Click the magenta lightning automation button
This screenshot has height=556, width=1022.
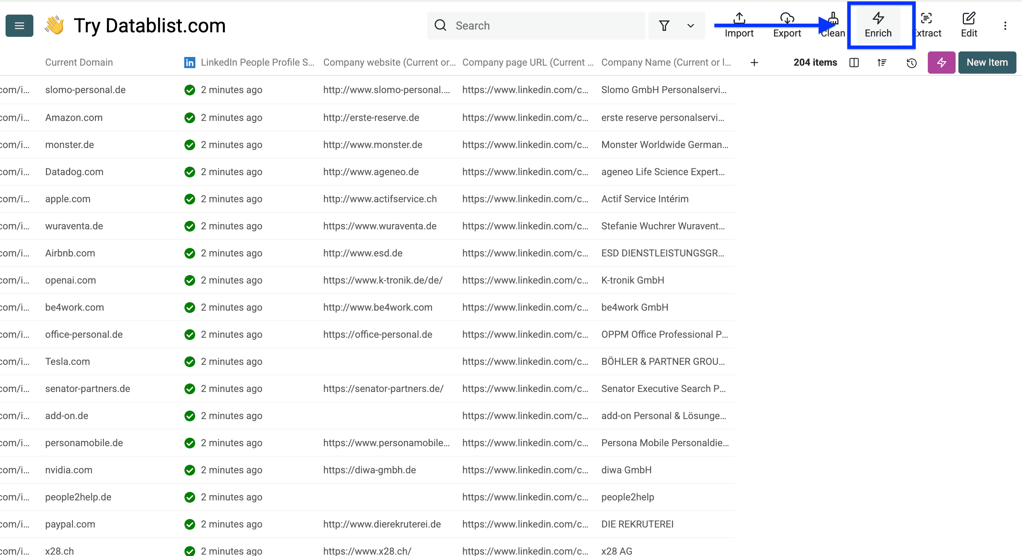pos(941,62)
